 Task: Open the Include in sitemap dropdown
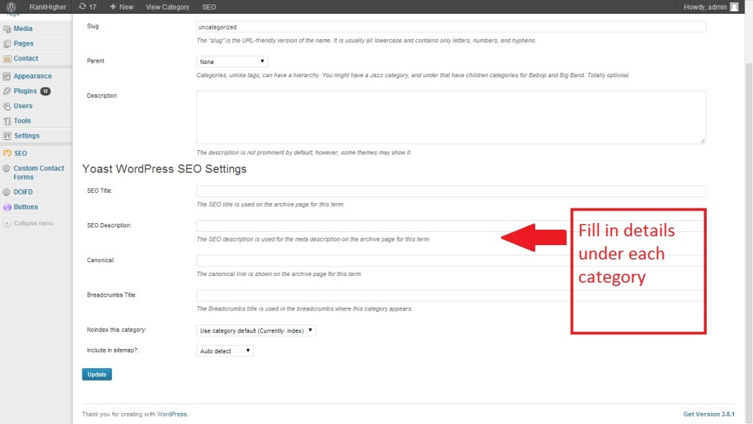[x=224, y=351]
